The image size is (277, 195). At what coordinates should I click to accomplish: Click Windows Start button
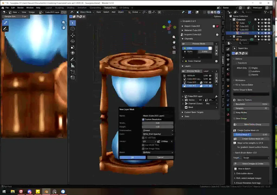pyautogui.click(x=4, y=192)
